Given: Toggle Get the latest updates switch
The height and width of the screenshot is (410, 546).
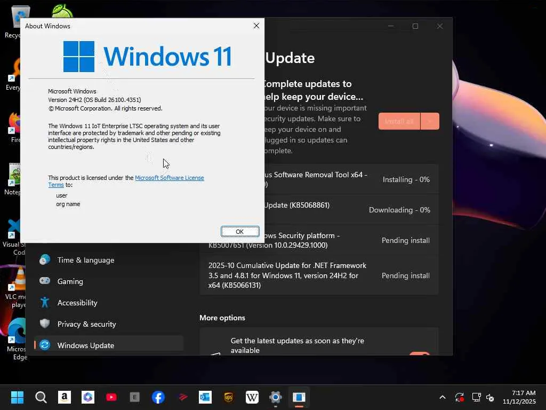Looking at the screenshot, I should 420,353.
